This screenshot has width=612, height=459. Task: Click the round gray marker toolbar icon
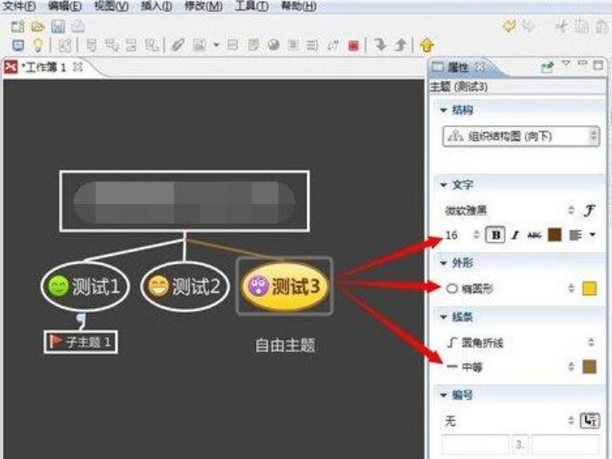pyautogui.click(x=273, y=45)
